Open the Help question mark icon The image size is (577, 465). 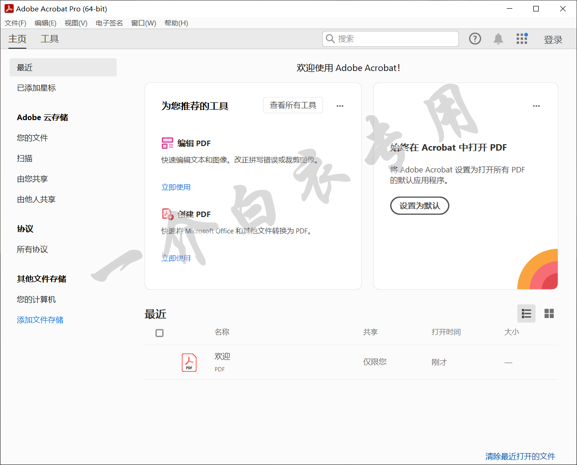coord(475,39)
